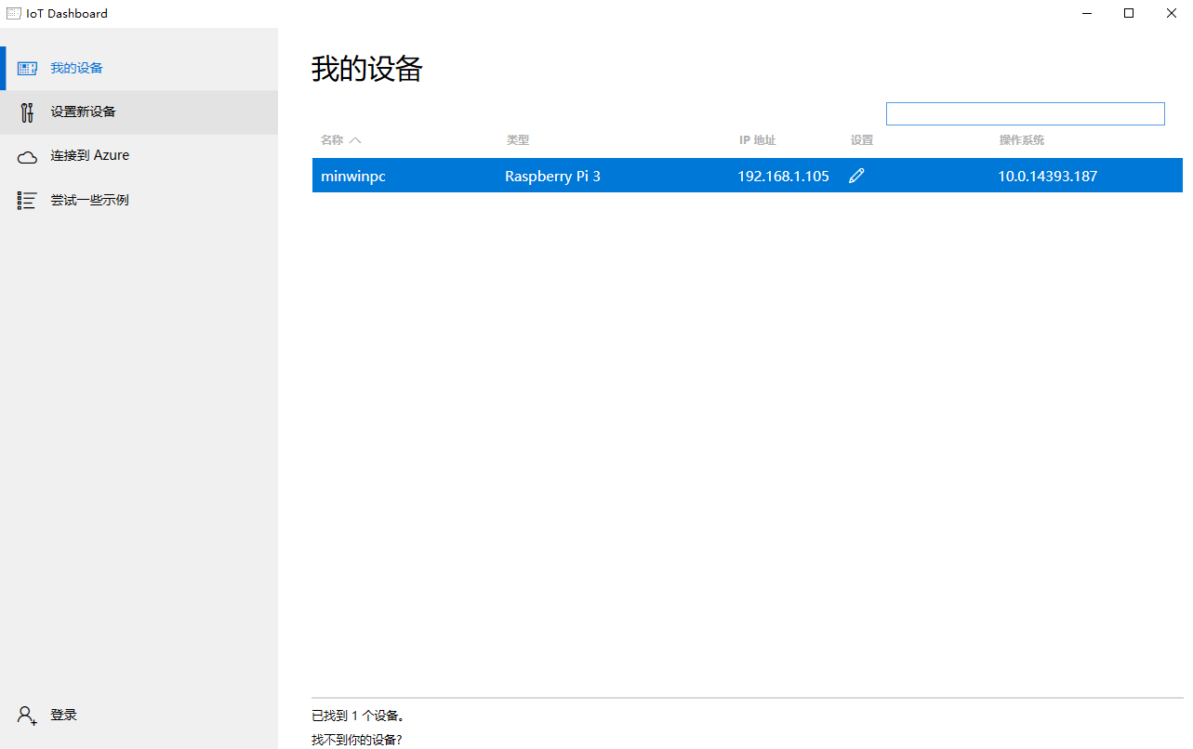Image resolution: width=1193 pixels, height=749 pixels.
Task: Click the 登录 sign-in label
Action: (x=63, y=715)
